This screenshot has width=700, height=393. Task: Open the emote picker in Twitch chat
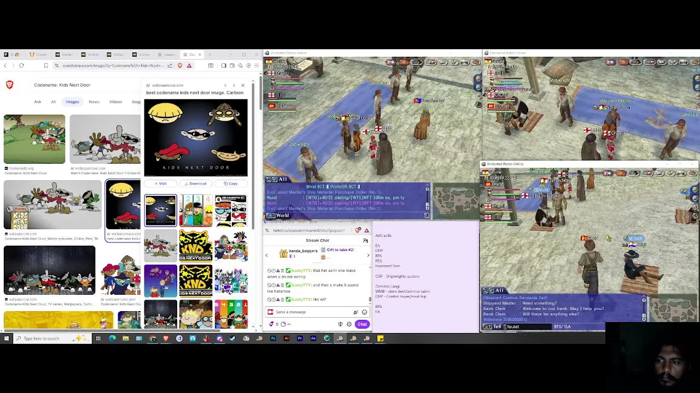[364, 312]
